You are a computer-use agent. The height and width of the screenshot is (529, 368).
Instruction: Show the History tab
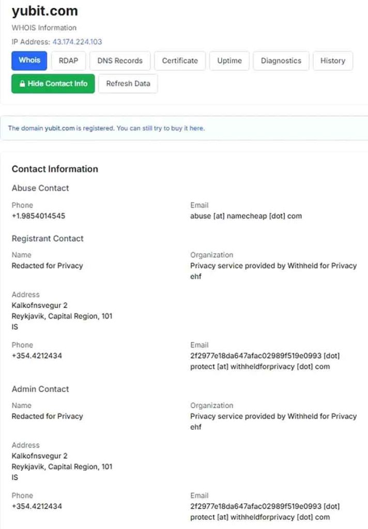point(332,61)
